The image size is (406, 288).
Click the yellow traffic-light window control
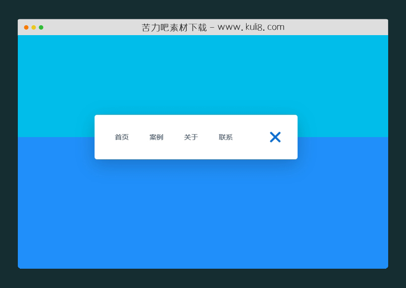point(33,28)
